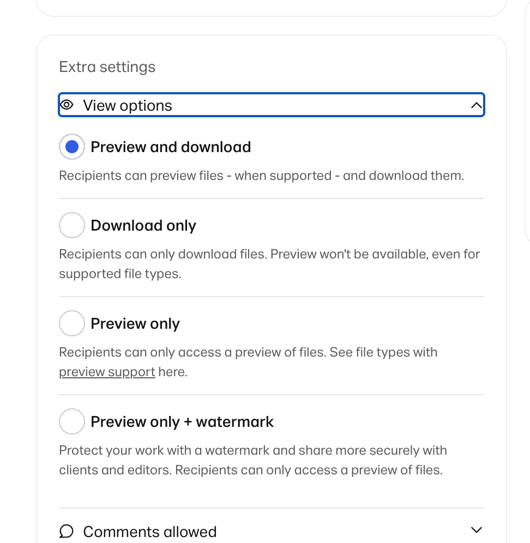Image resolution: width=530 pixels, height=543 pixels.
Task: Click the 'See file types with' description text
Action: pyautogui.click(x=383, y=352)
